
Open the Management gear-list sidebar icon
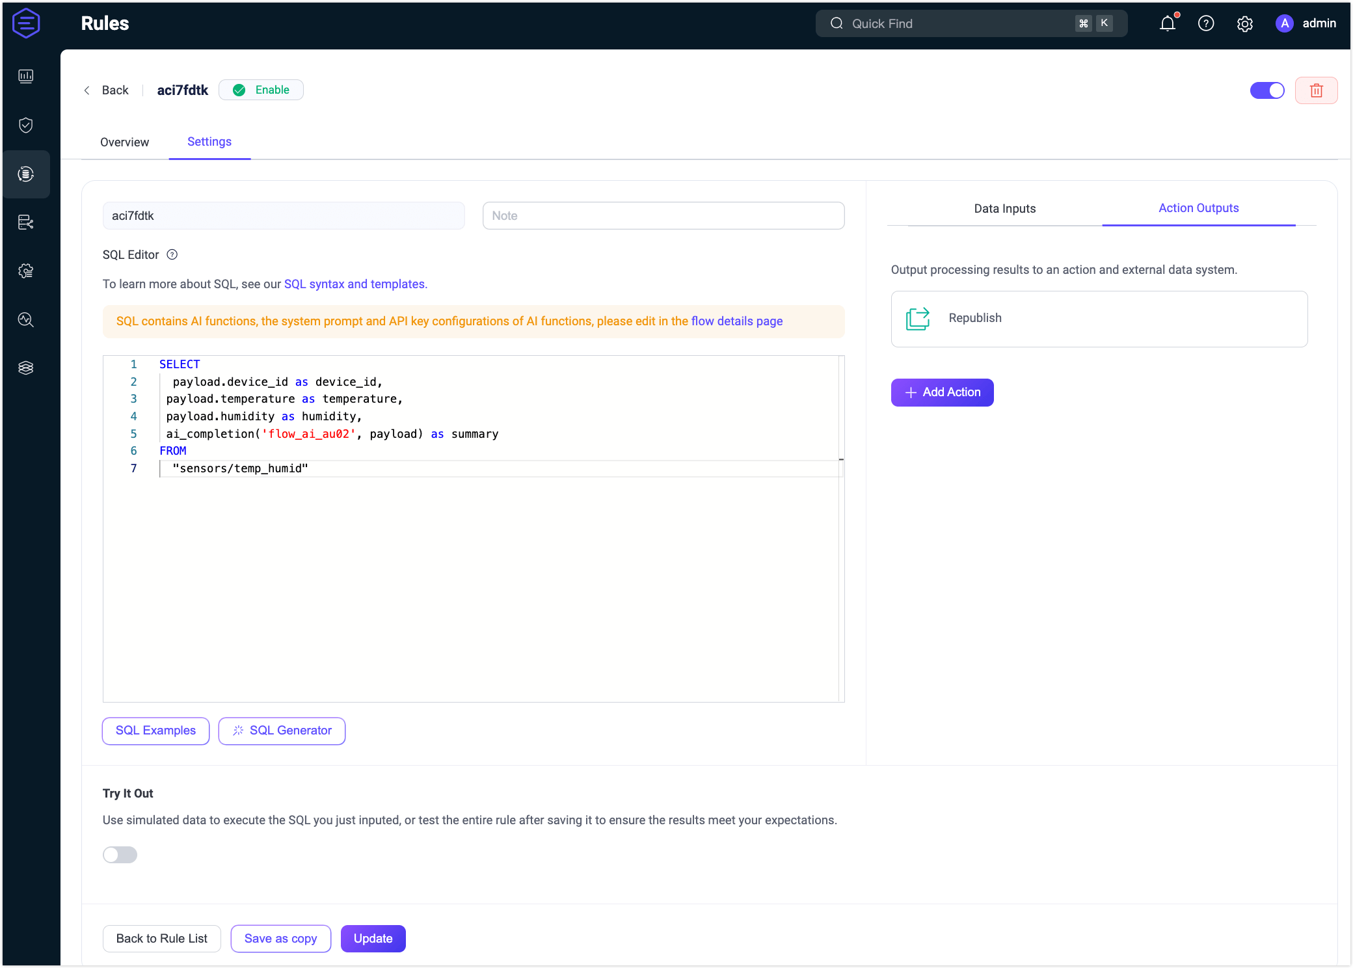(x=26, y=271)
